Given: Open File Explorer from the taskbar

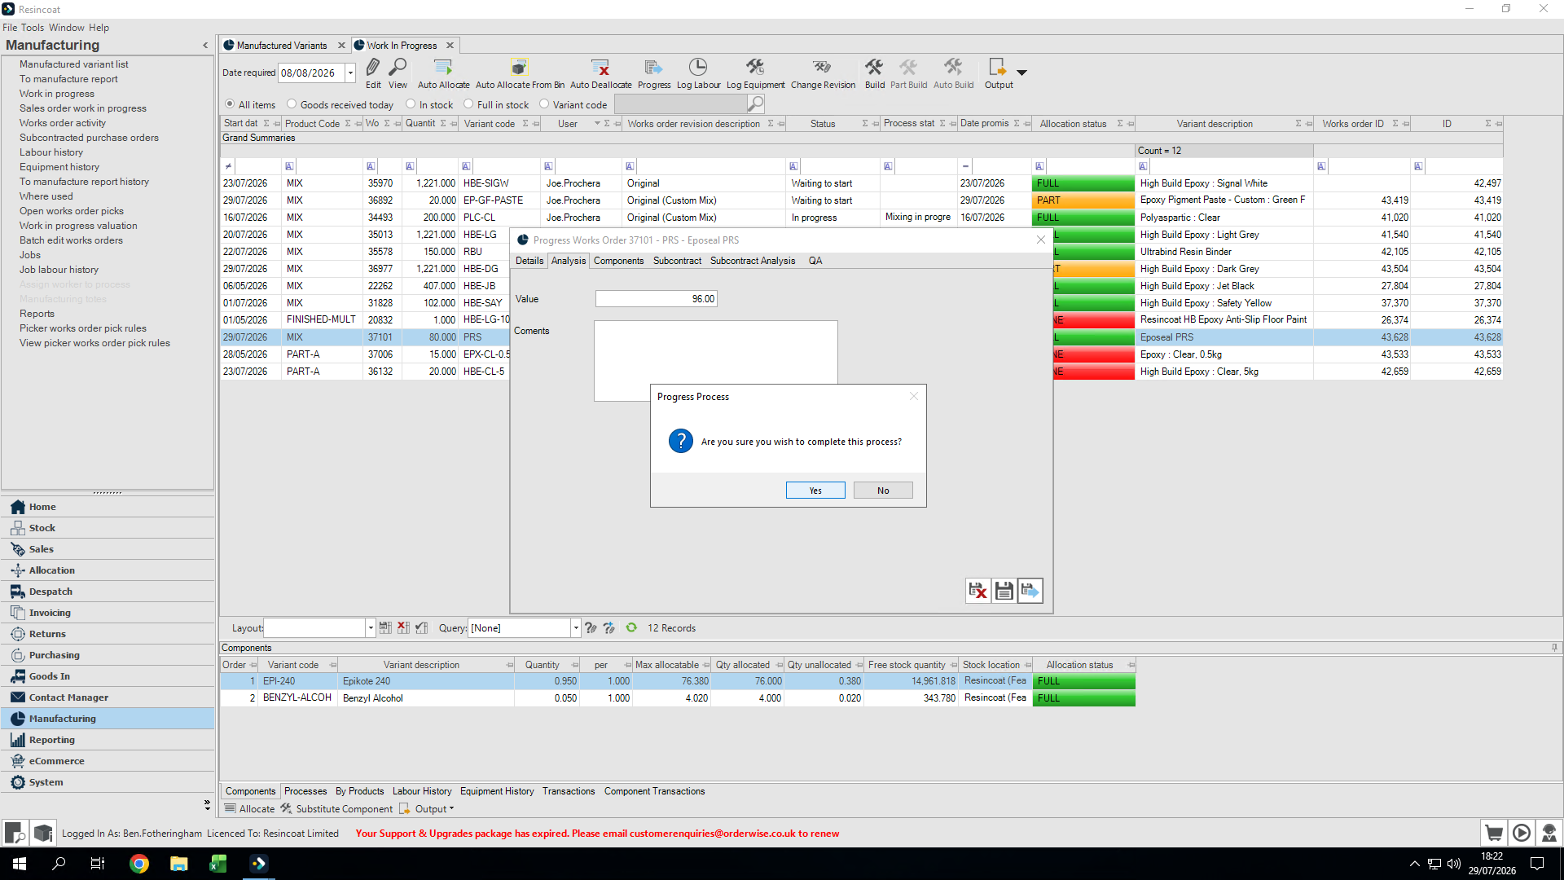Looking at the screenshot, I should pyautogui.click(x=178, y=864).
